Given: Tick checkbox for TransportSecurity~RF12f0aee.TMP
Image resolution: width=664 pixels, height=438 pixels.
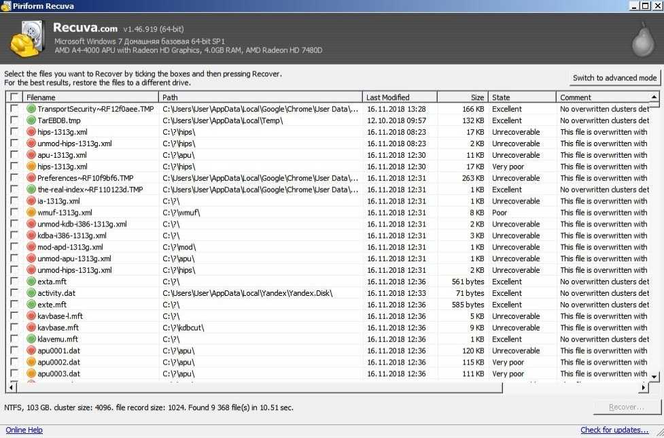Looking at the screenshot, I should pyautogui.click(x=14, y=109).
